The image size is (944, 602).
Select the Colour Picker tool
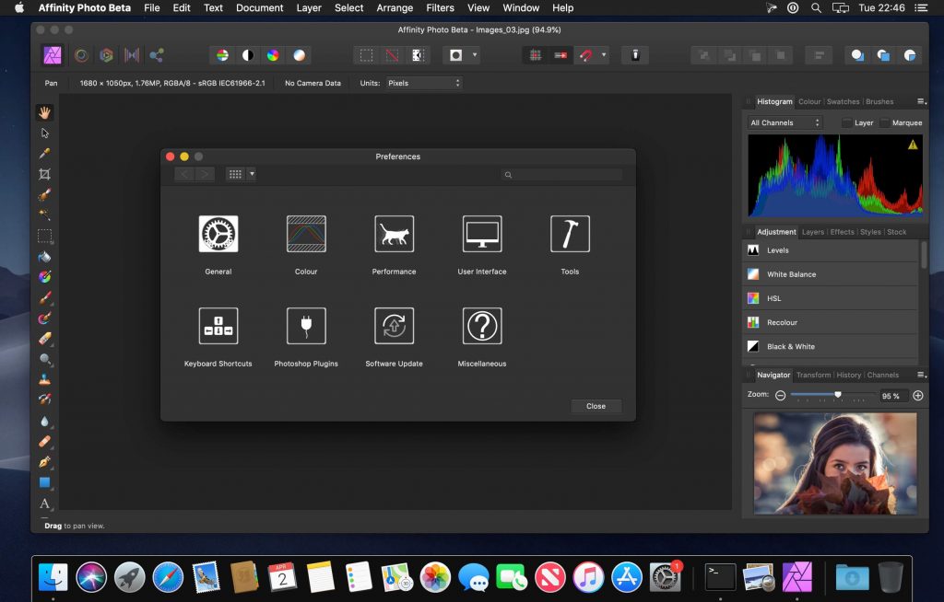coord(45,153)
